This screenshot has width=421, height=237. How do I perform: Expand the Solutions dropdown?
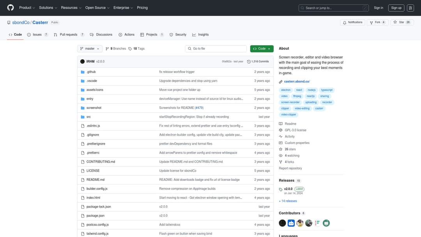(x=48, y=8)
